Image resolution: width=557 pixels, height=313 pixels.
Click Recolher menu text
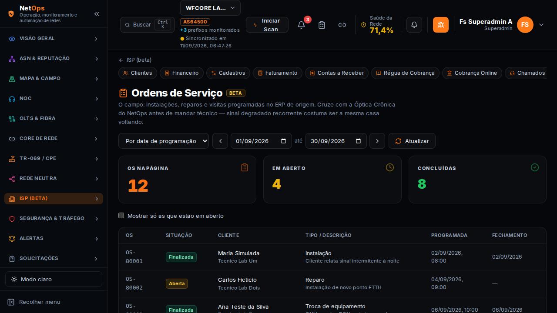click(40, 302)
